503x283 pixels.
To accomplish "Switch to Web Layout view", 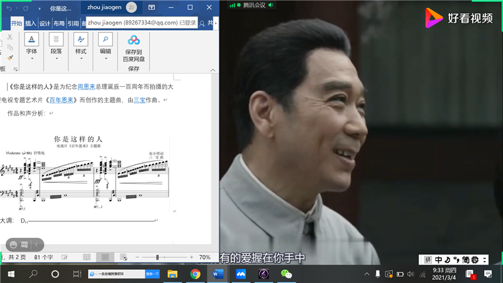I will pos(123,257).
